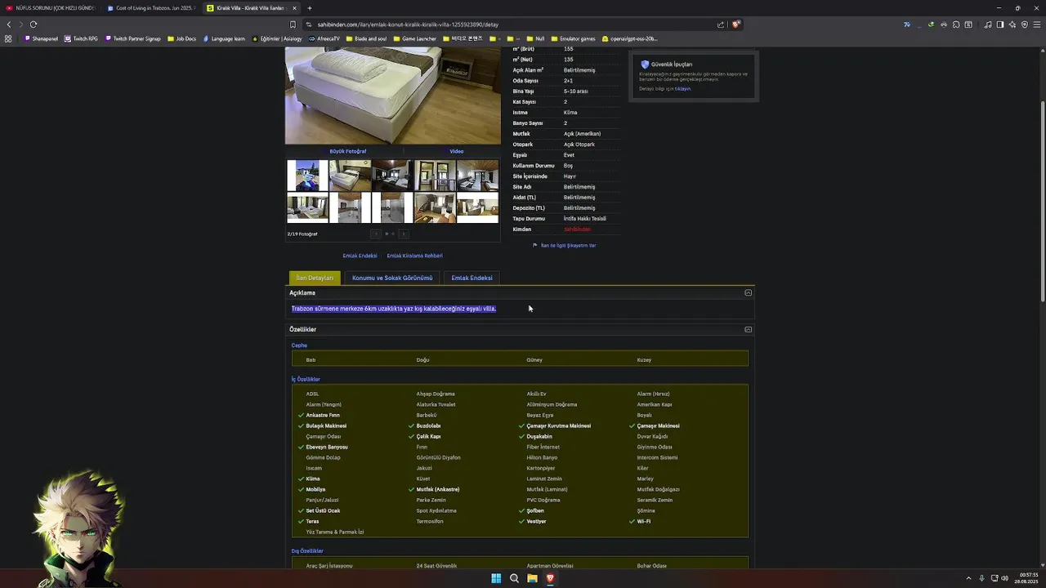Go to next photo thumbnails page
Image resolution: width=1046 pixels, height=588 pixels.
pyautogui.click(x=403, y=234)
